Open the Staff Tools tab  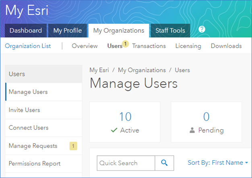coord(170,31)
